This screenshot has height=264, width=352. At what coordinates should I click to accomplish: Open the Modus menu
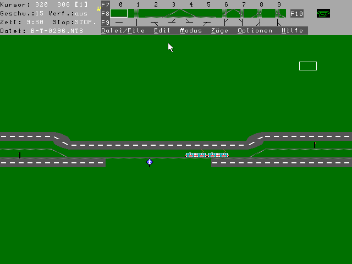[x=191, y=31]
